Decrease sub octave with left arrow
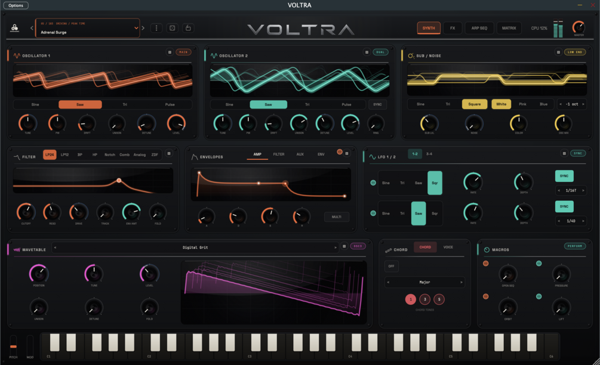The width and height of the screenshot is (600, 365). pyautogui.click(x=561, y=104)
